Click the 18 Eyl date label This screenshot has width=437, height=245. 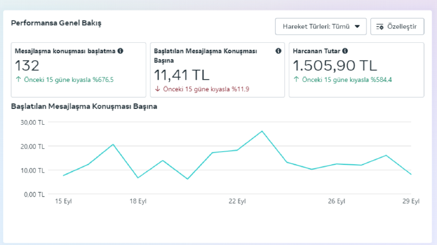[x=138, y=201]
